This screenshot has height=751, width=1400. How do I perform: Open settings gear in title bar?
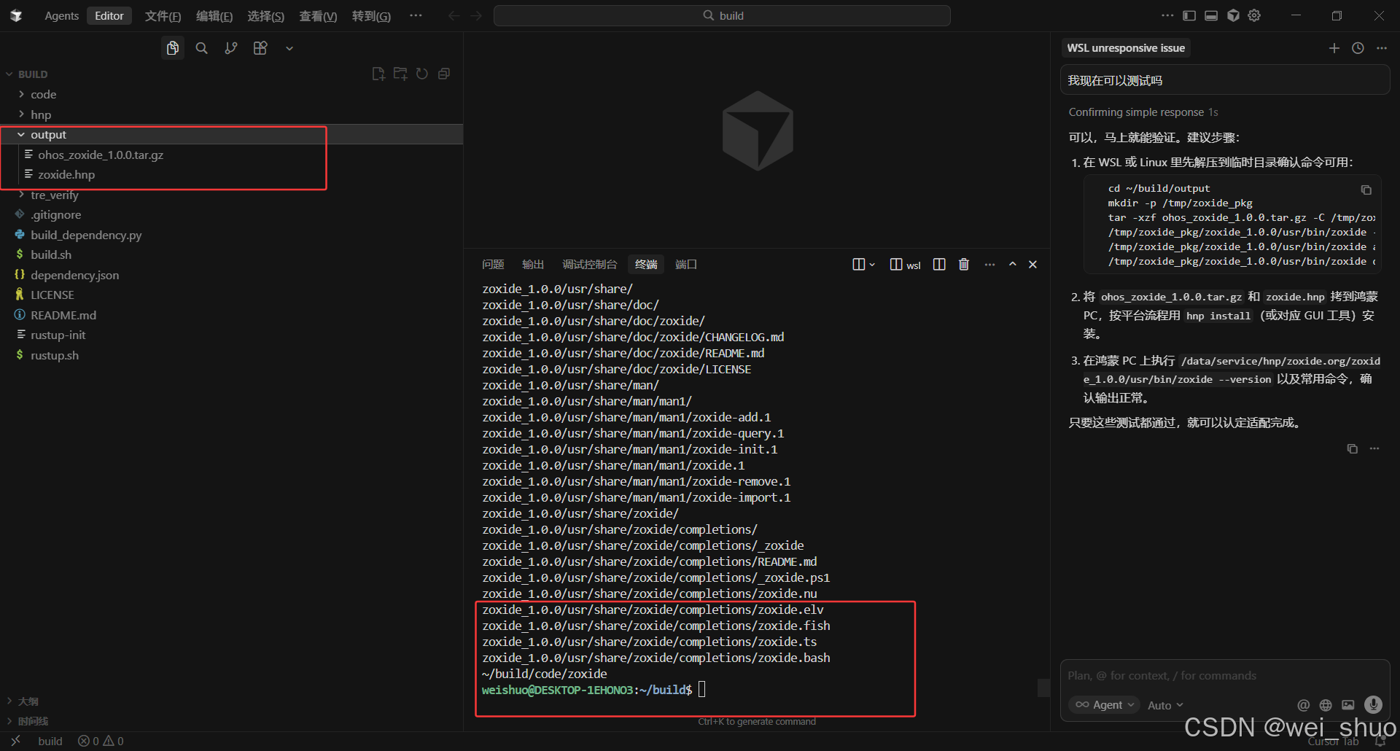(1254, 15)
